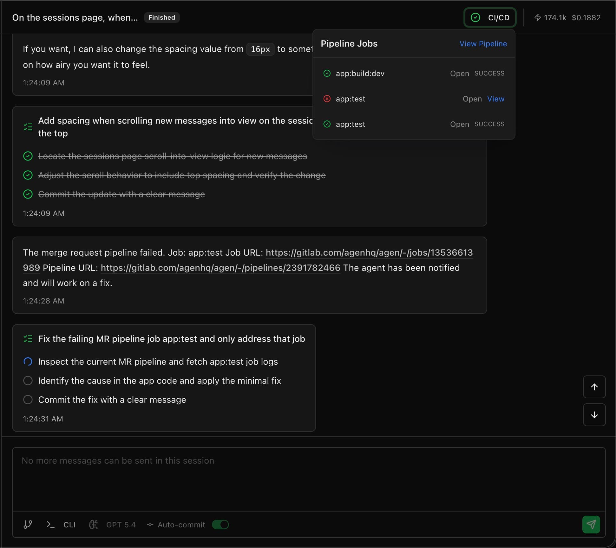The image size is (616, 548).
Task: Open the GPT 5.4 model selector
Action: 121,525
